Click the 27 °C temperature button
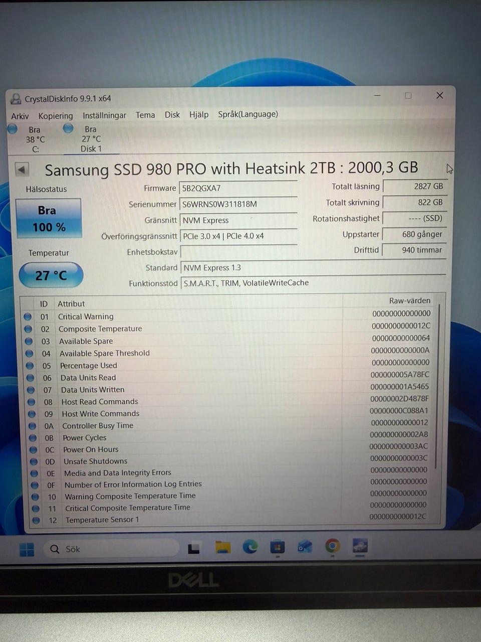 pyautogui.click(x=51, y=275)
